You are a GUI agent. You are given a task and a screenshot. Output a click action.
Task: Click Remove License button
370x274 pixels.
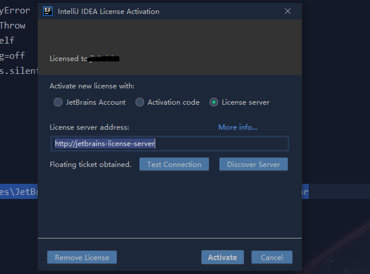pyautogui.click(x=82, y=257)
